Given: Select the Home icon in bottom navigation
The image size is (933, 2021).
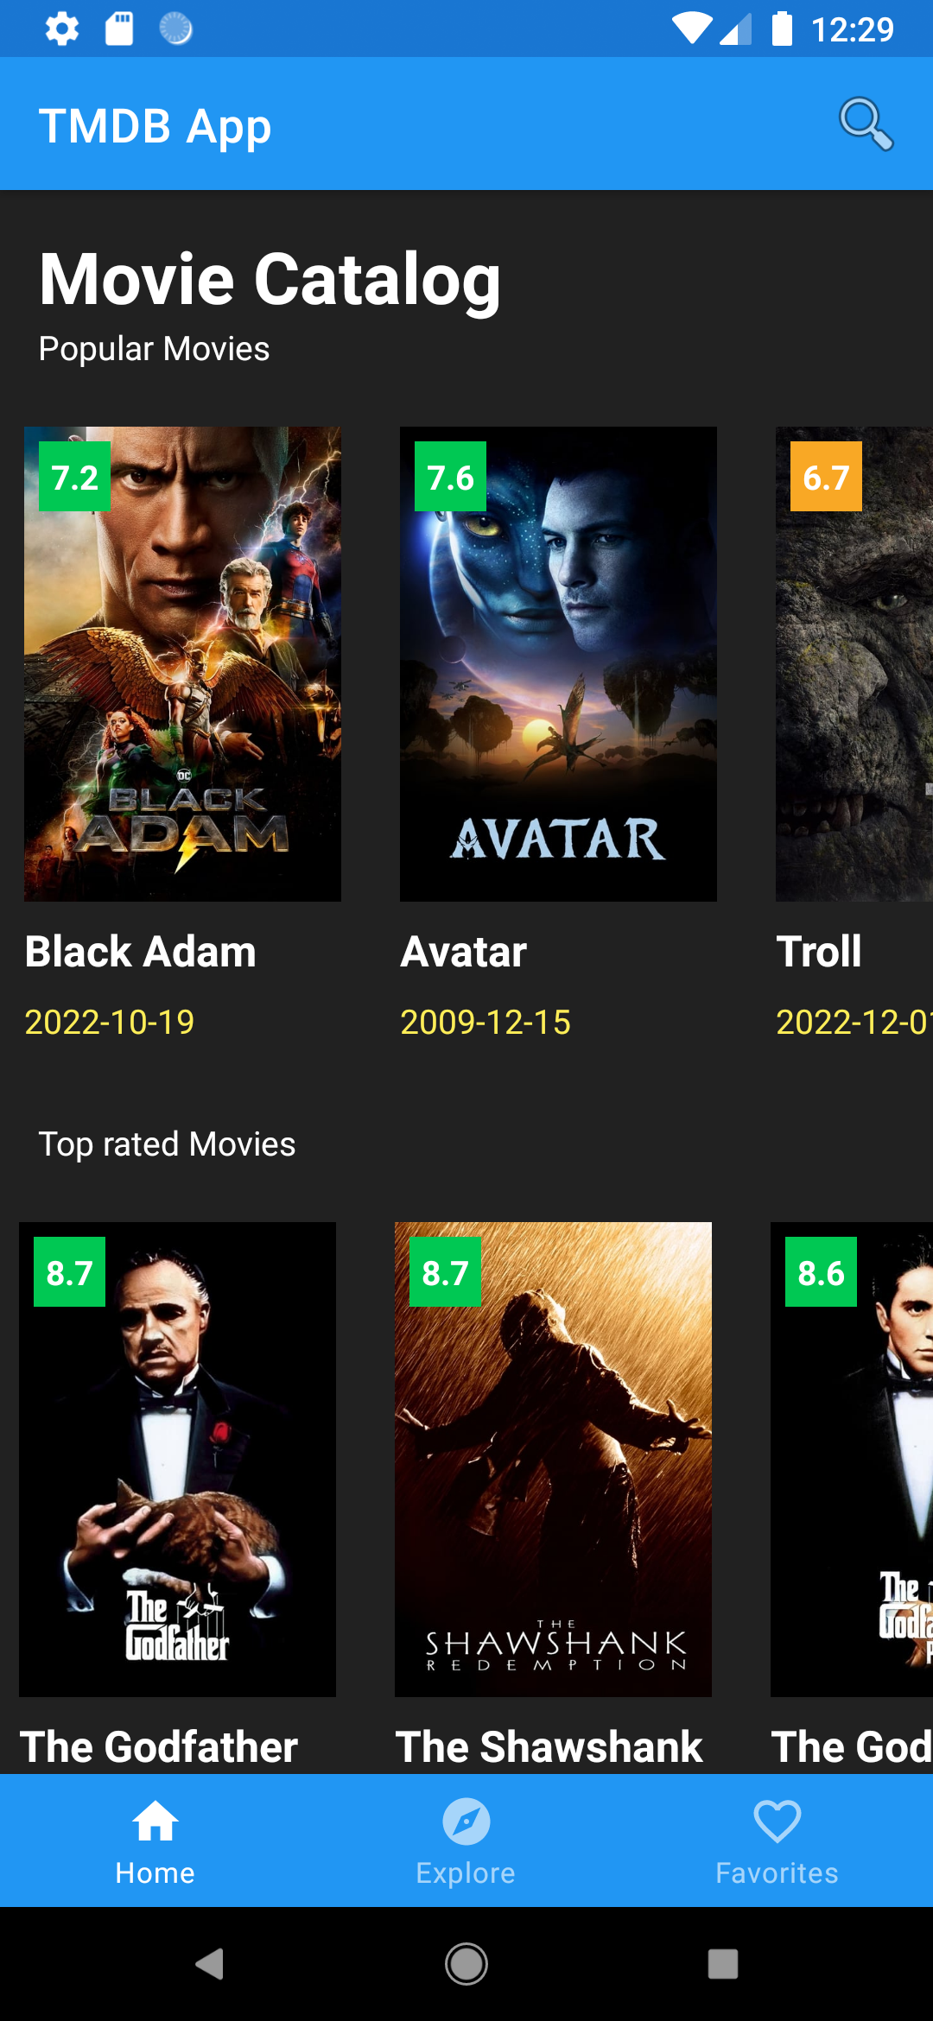Looking at the screenshot, I should [155, 1840].
